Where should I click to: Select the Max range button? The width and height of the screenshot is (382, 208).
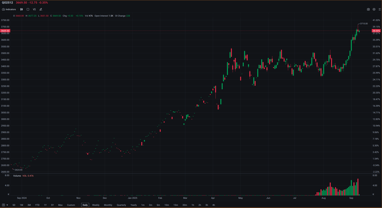pos(60,205)
